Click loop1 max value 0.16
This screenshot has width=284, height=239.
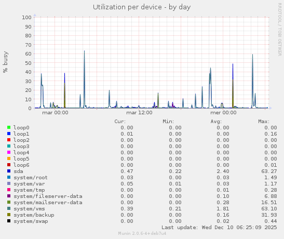(271, 134)
